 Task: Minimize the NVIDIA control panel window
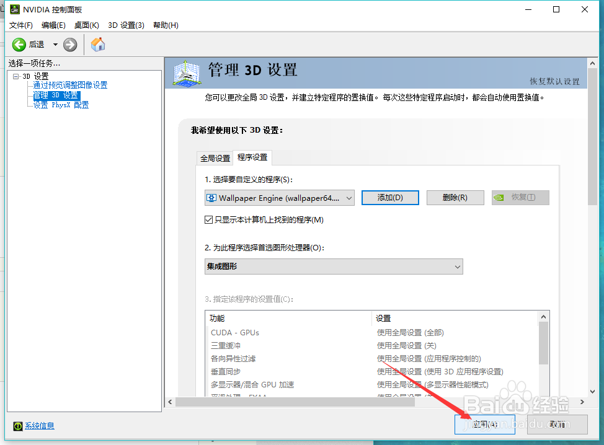(528, 9)
